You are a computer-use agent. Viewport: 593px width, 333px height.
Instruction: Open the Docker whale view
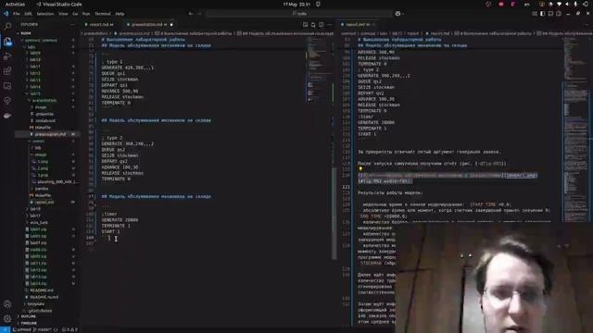pos(7,116)
